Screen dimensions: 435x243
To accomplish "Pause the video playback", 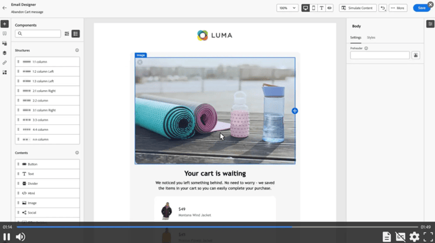I will 7,237.
